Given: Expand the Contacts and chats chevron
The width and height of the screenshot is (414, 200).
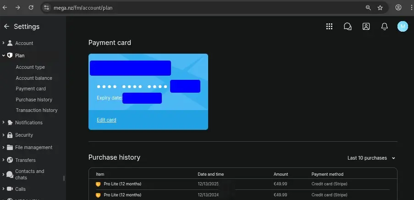Looking at the screenshot, I should tap(3, 174).
